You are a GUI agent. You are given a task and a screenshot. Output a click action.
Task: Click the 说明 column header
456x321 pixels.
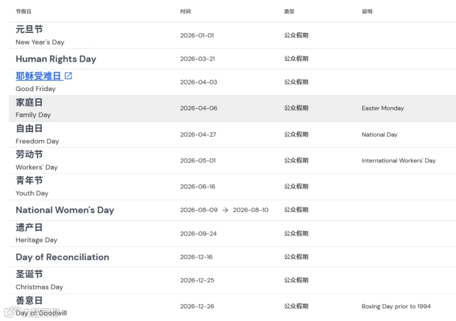coord(367,12)
